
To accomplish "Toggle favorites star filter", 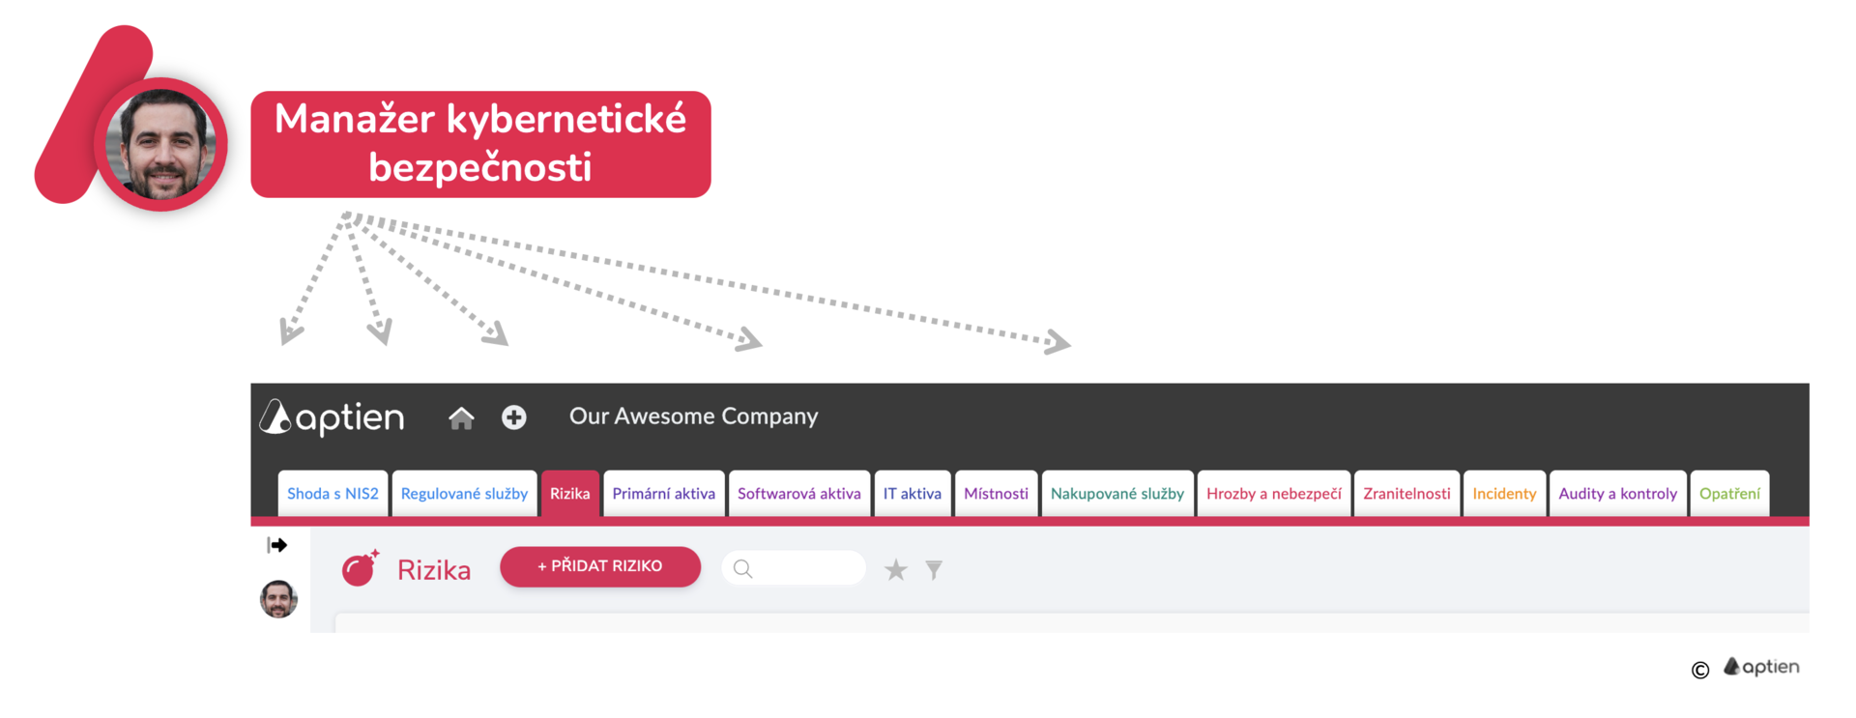I will pos(896,570).
